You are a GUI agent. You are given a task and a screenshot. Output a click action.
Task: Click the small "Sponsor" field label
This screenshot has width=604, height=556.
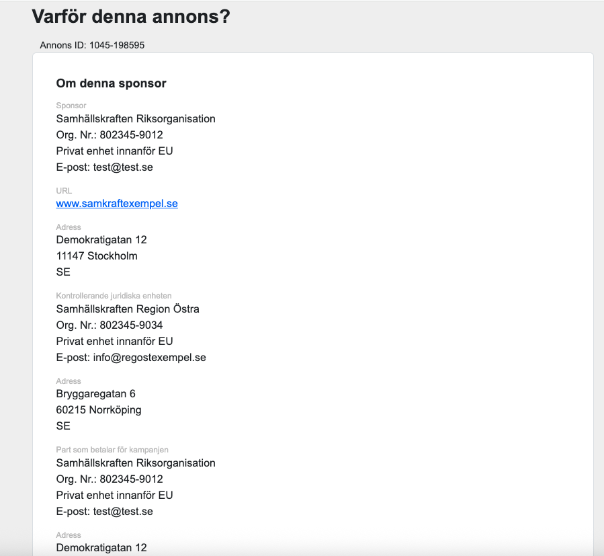(x=71, y=106)
